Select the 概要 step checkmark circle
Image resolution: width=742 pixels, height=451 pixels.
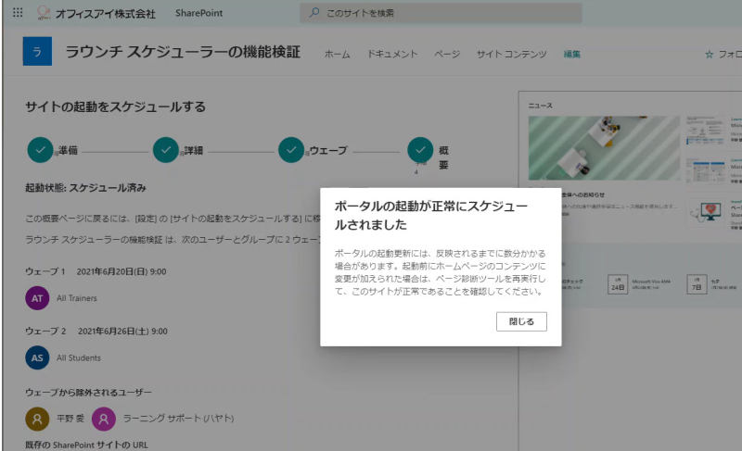[x=420, y=150]
